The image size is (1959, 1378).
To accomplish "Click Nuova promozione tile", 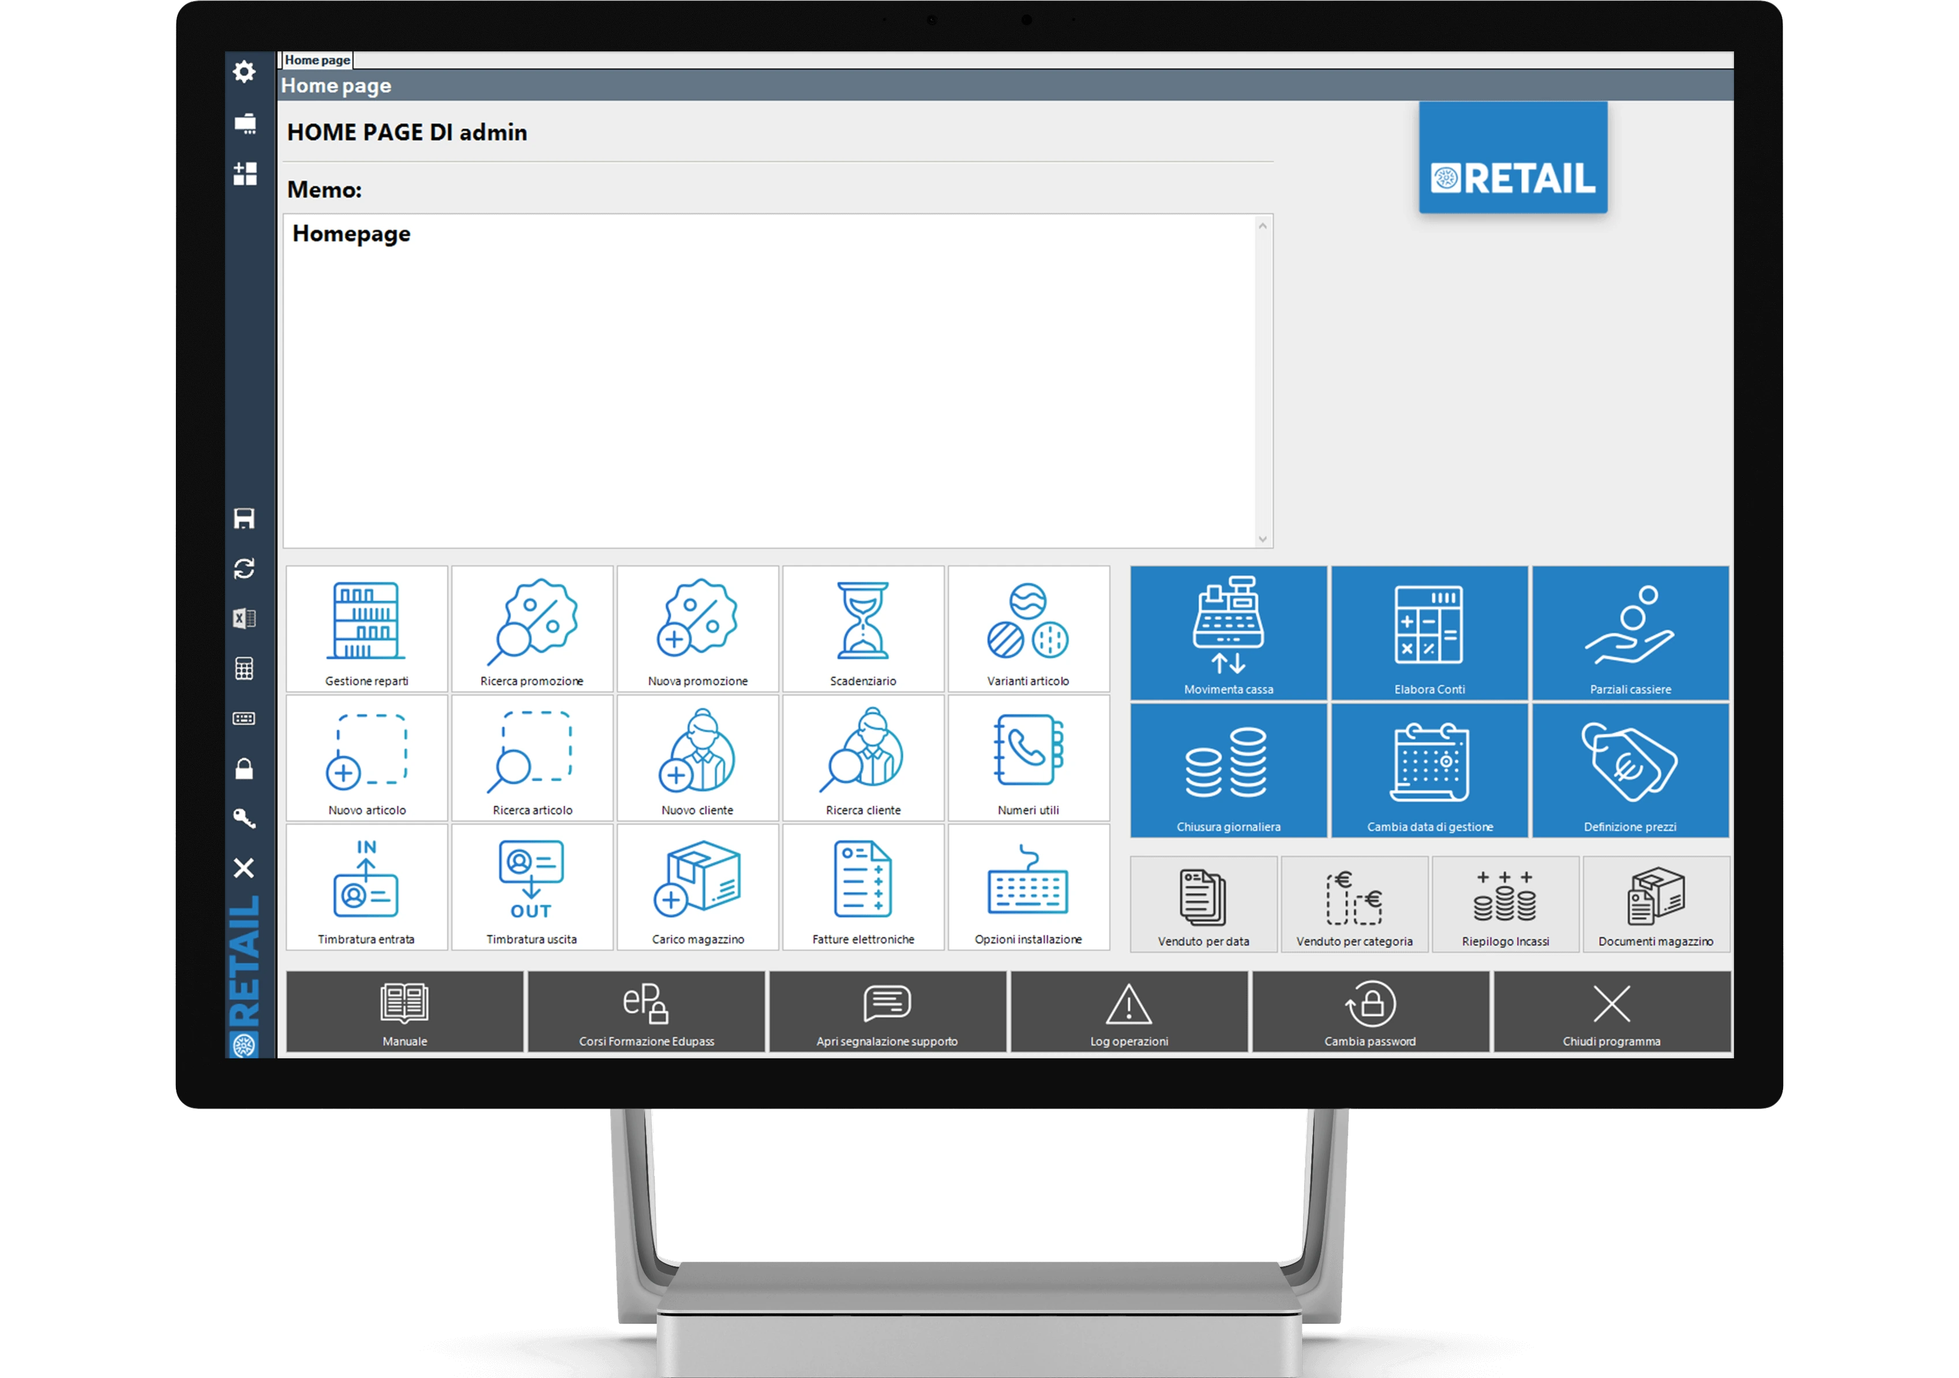I will point(697,629).
